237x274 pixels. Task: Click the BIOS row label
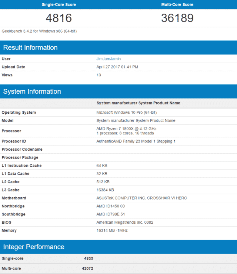pos(6,222)
